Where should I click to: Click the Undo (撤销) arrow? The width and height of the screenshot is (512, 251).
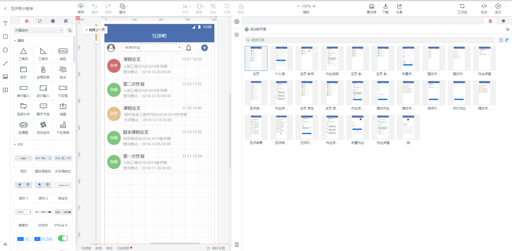coord(95,6)
